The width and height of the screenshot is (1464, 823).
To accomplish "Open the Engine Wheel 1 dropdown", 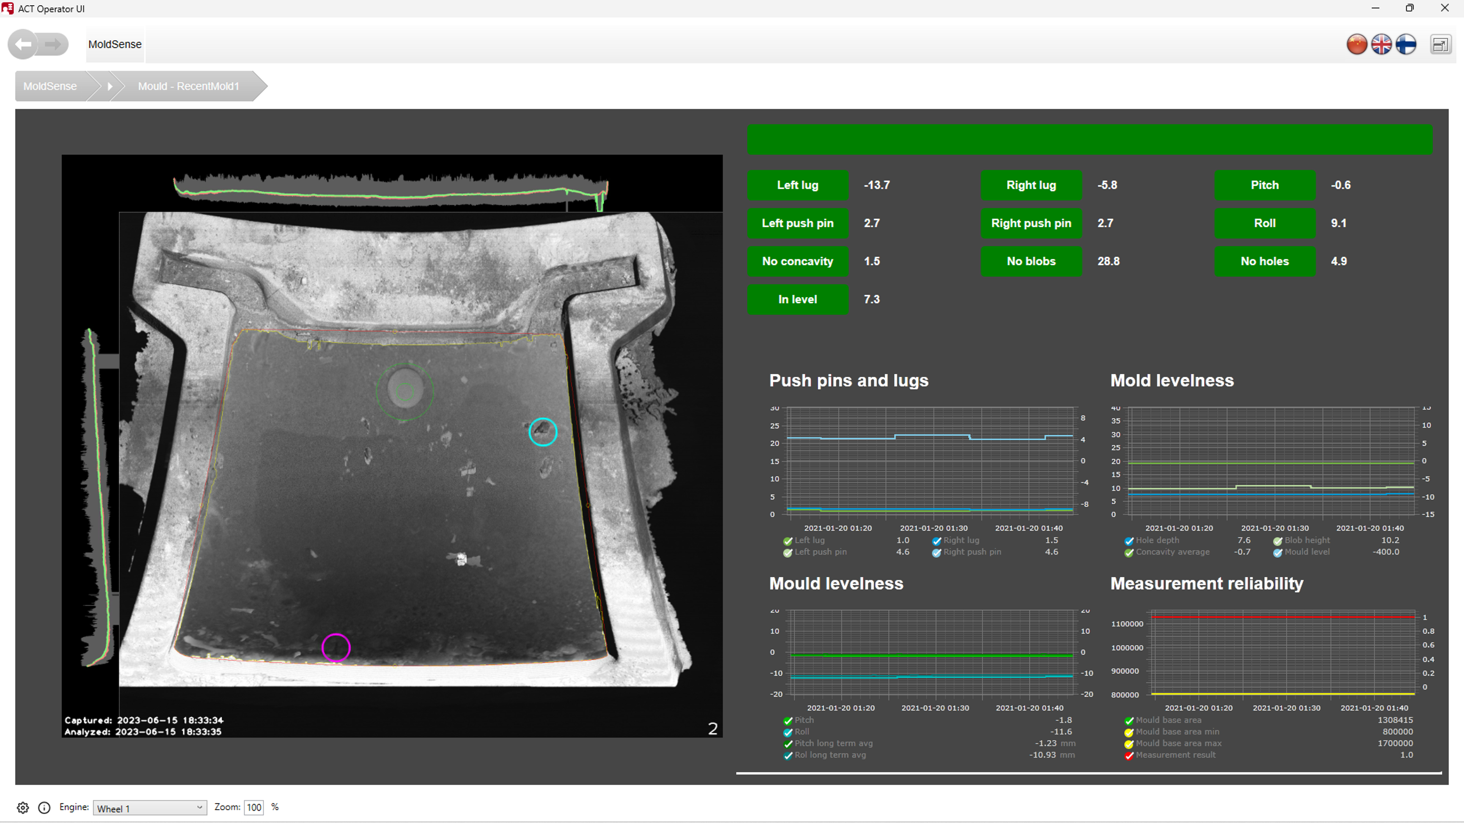I will pyautogui.click(x=150, y=808).
